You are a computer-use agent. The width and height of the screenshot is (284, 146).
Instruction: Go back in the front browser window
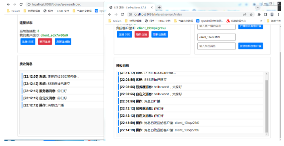(110, 14)
